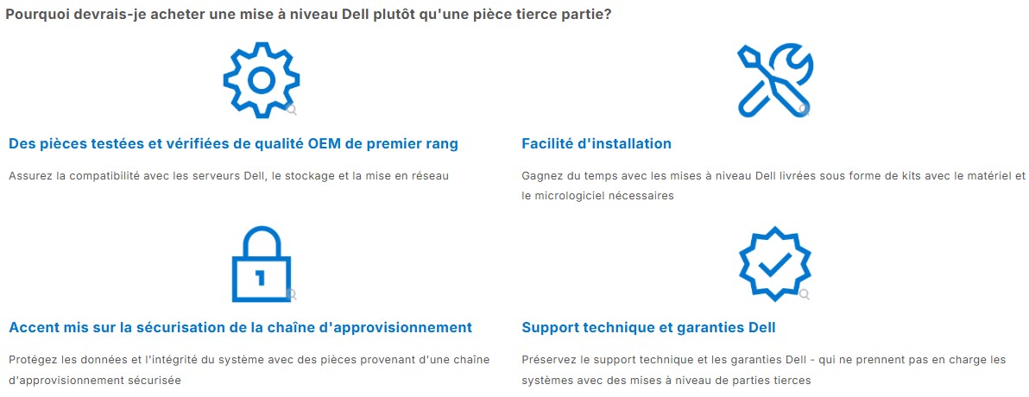Image resolution: width=1029 pixels, height=397 pixels.
Task: Open the 'Des pièces testées et vérifiées' heading
Action: tap(234, 144)
